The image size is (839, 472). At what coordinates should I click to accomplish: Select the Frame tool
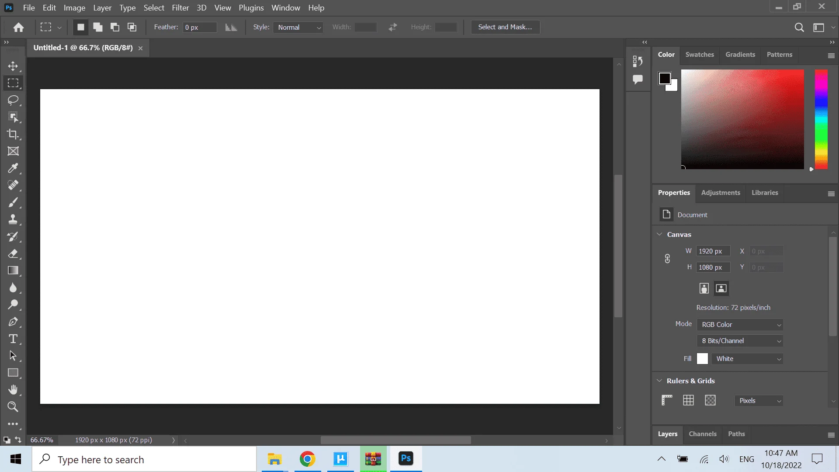[x=13, y=151]
